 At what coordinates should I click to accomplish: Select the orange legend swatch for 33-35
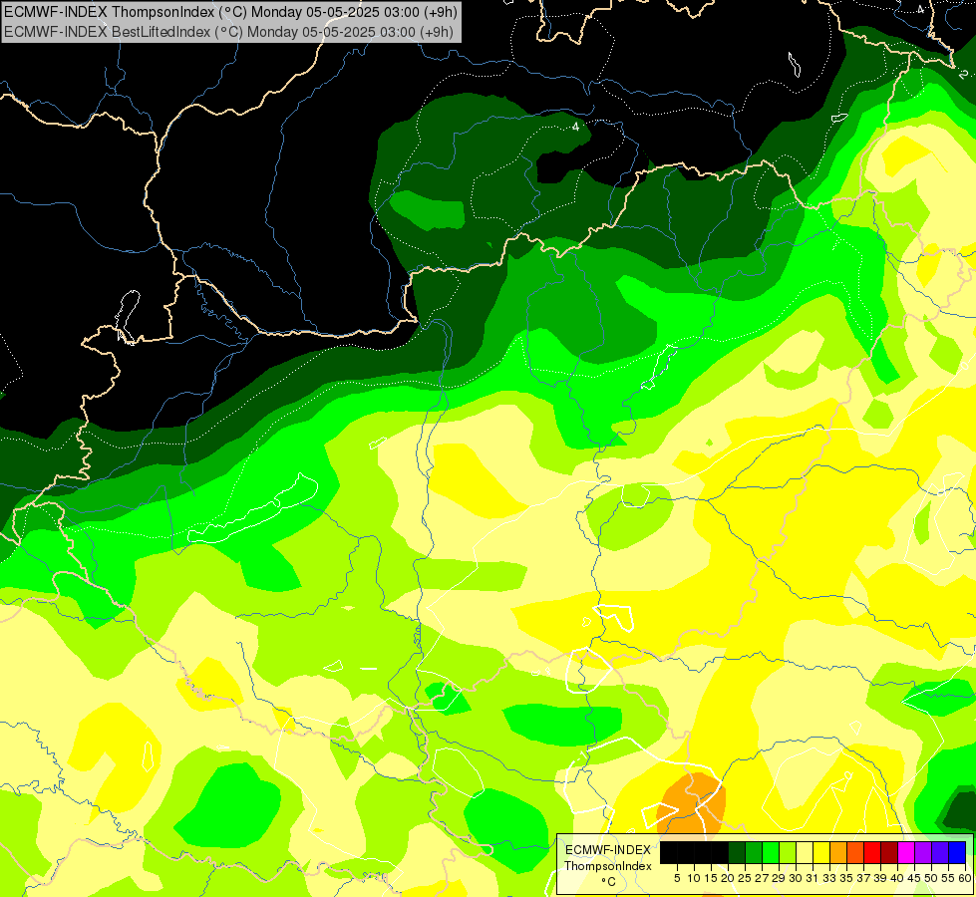(x=838, y=852)
